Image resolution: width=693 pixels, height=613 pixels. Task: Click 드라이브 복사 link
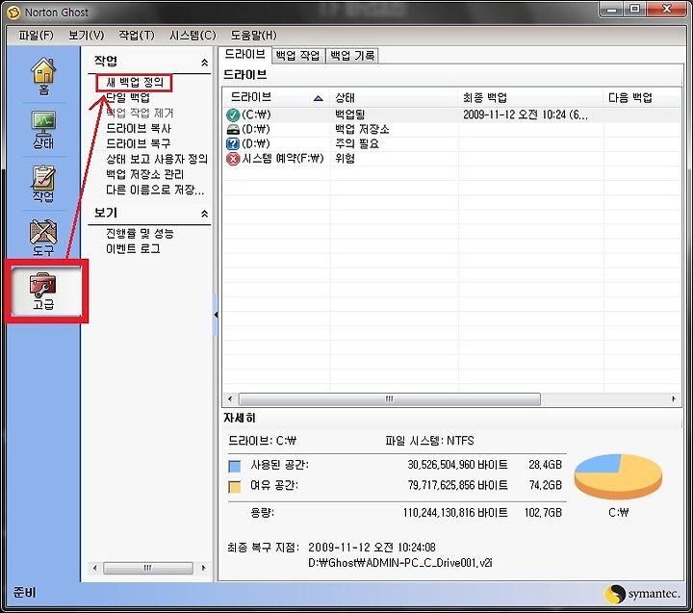[139, 129]
